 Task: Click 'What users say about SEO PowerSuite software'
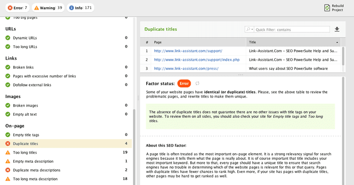click(x=288, y=69)
